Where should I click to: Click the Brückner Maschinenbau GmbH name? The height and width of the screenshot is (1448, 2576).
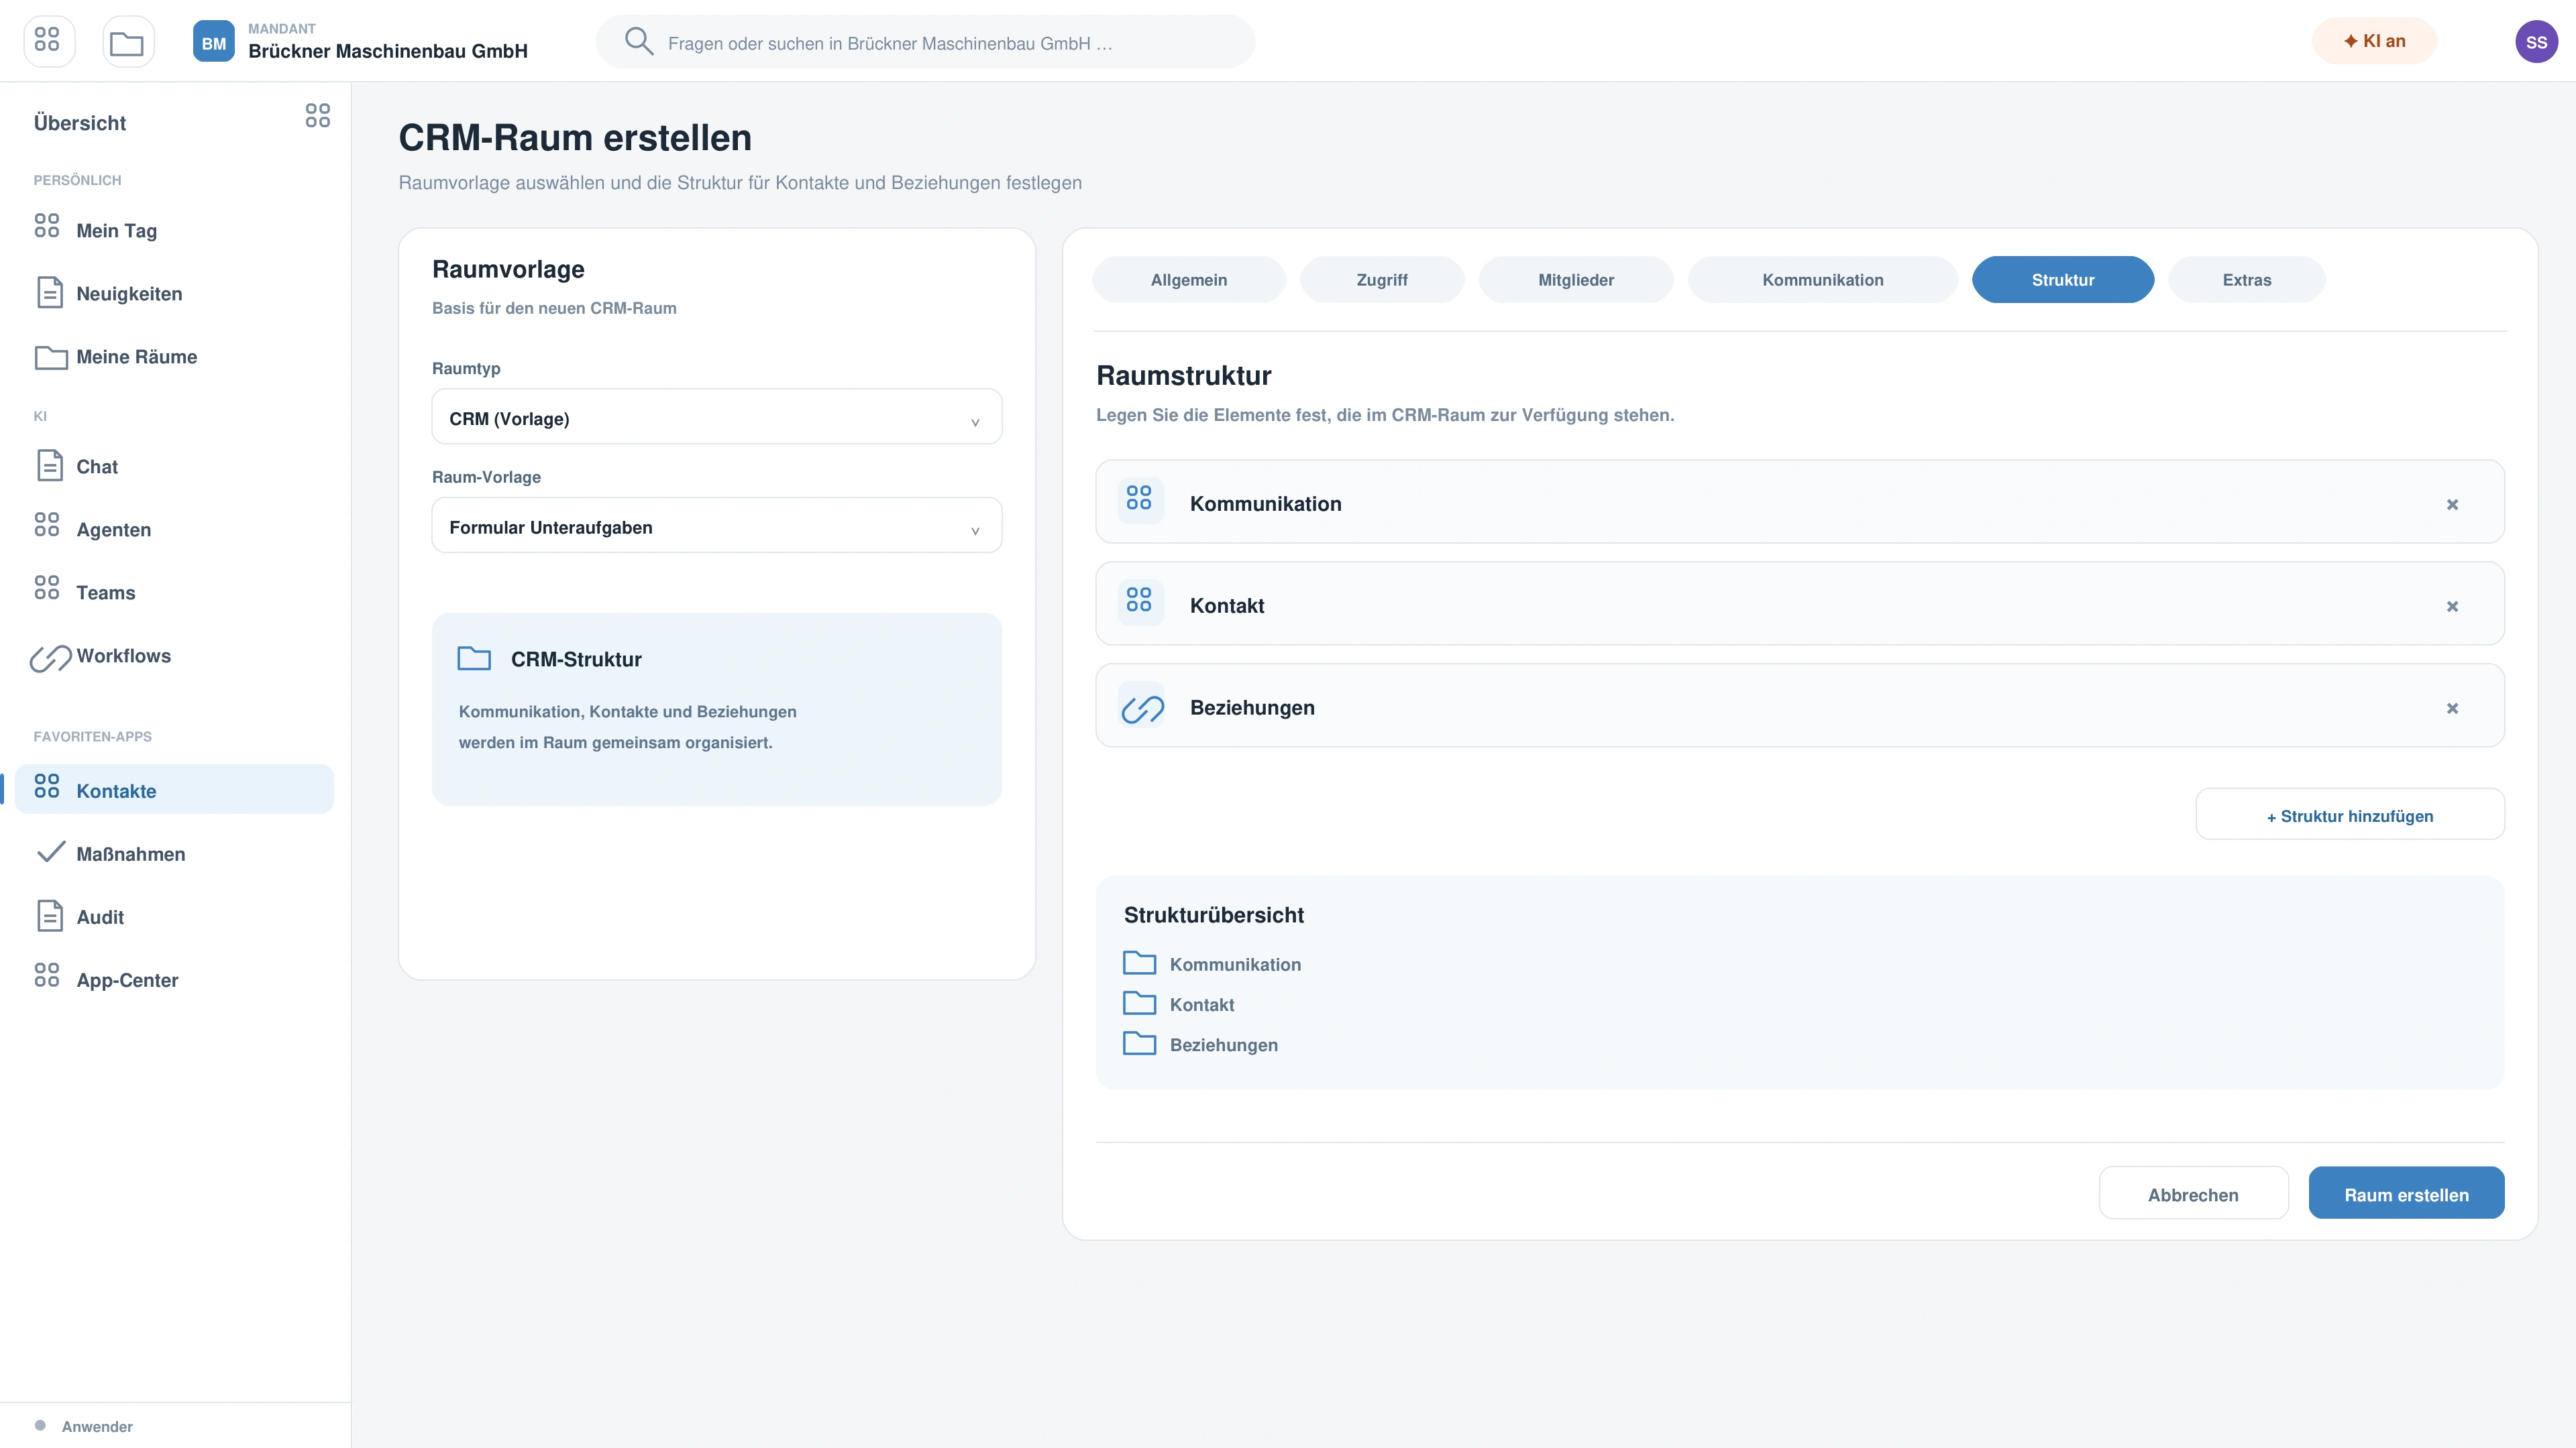tap(388, 51)
